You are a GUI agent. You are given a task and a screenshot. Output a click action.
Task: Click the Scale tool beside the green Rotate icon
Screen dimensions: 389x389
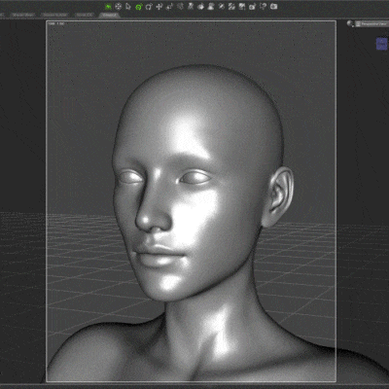149,6
